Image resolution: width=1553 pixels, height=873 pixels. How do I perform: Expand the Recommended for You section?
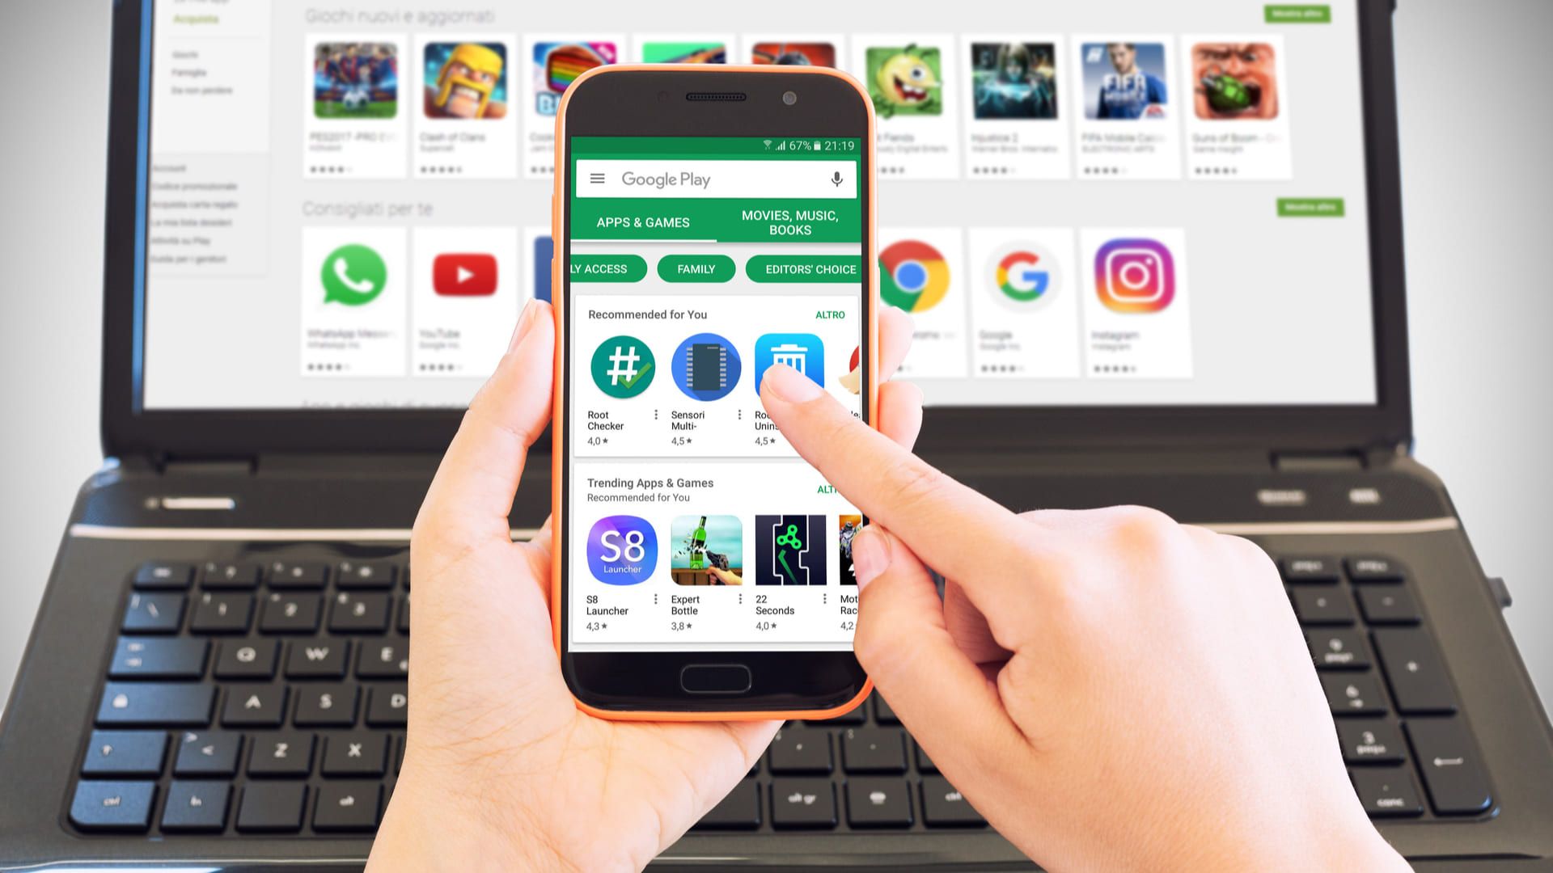pyautogui.click(x=829, y=314)
